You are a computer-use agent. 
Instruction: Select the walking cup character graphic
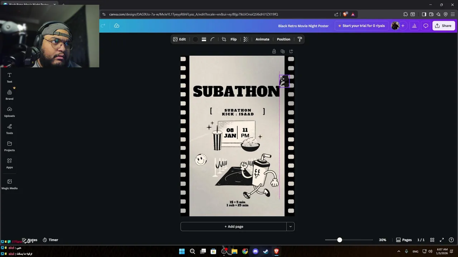261,176
